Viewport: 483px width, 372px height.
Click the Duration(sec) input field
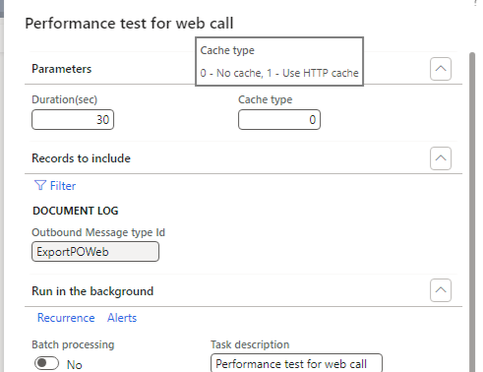(x=73, y=120)
